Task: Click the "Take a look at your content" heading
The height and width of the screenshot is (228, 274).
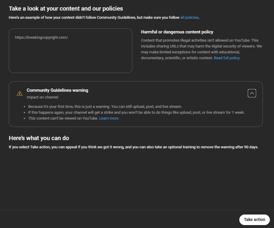Action: click(x=66, y=8)
